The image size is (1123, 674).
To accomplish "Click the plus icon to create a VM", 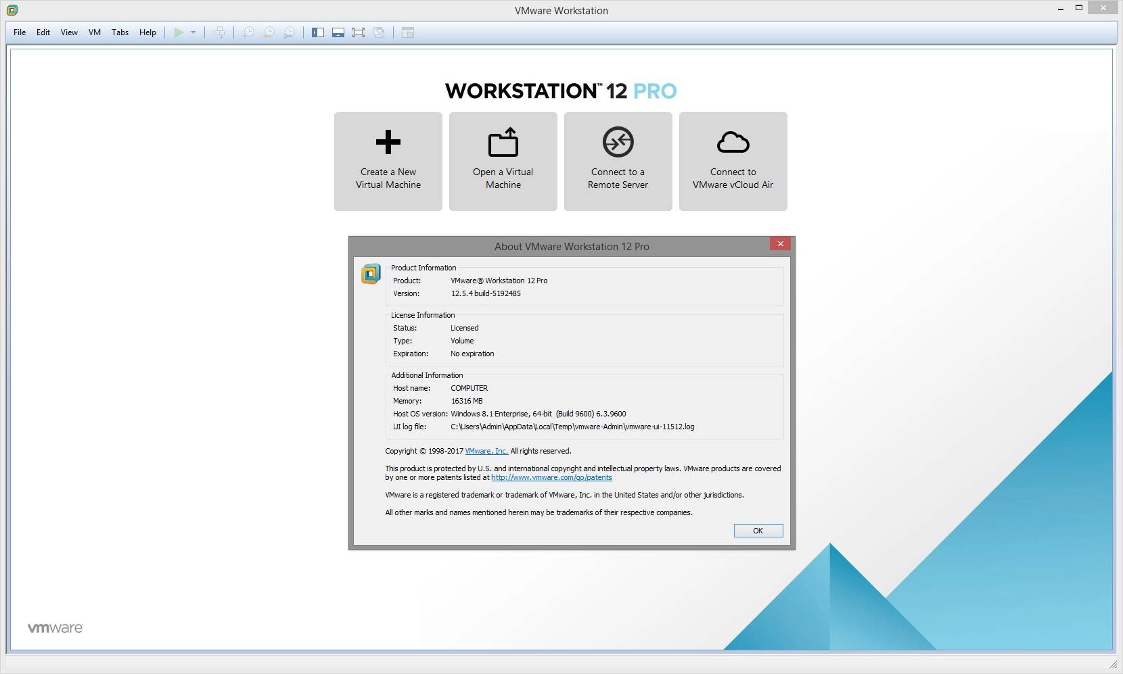I will point(388,142).
